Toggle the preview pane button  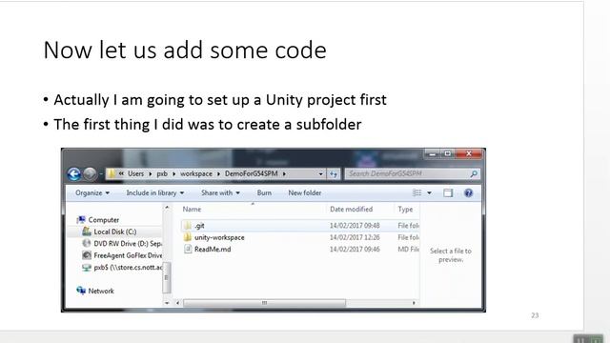(x=448, y=192)
